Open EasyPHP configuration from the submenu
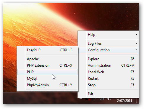The height and width of the screenshot is (109, 144). coord(47,50)
